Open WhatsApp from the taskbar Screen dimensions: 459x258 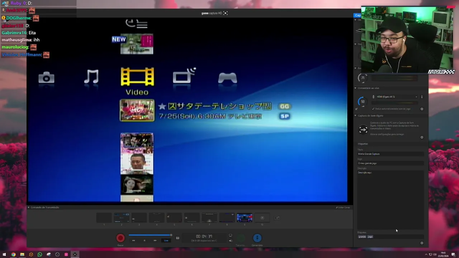click(40, 255)
